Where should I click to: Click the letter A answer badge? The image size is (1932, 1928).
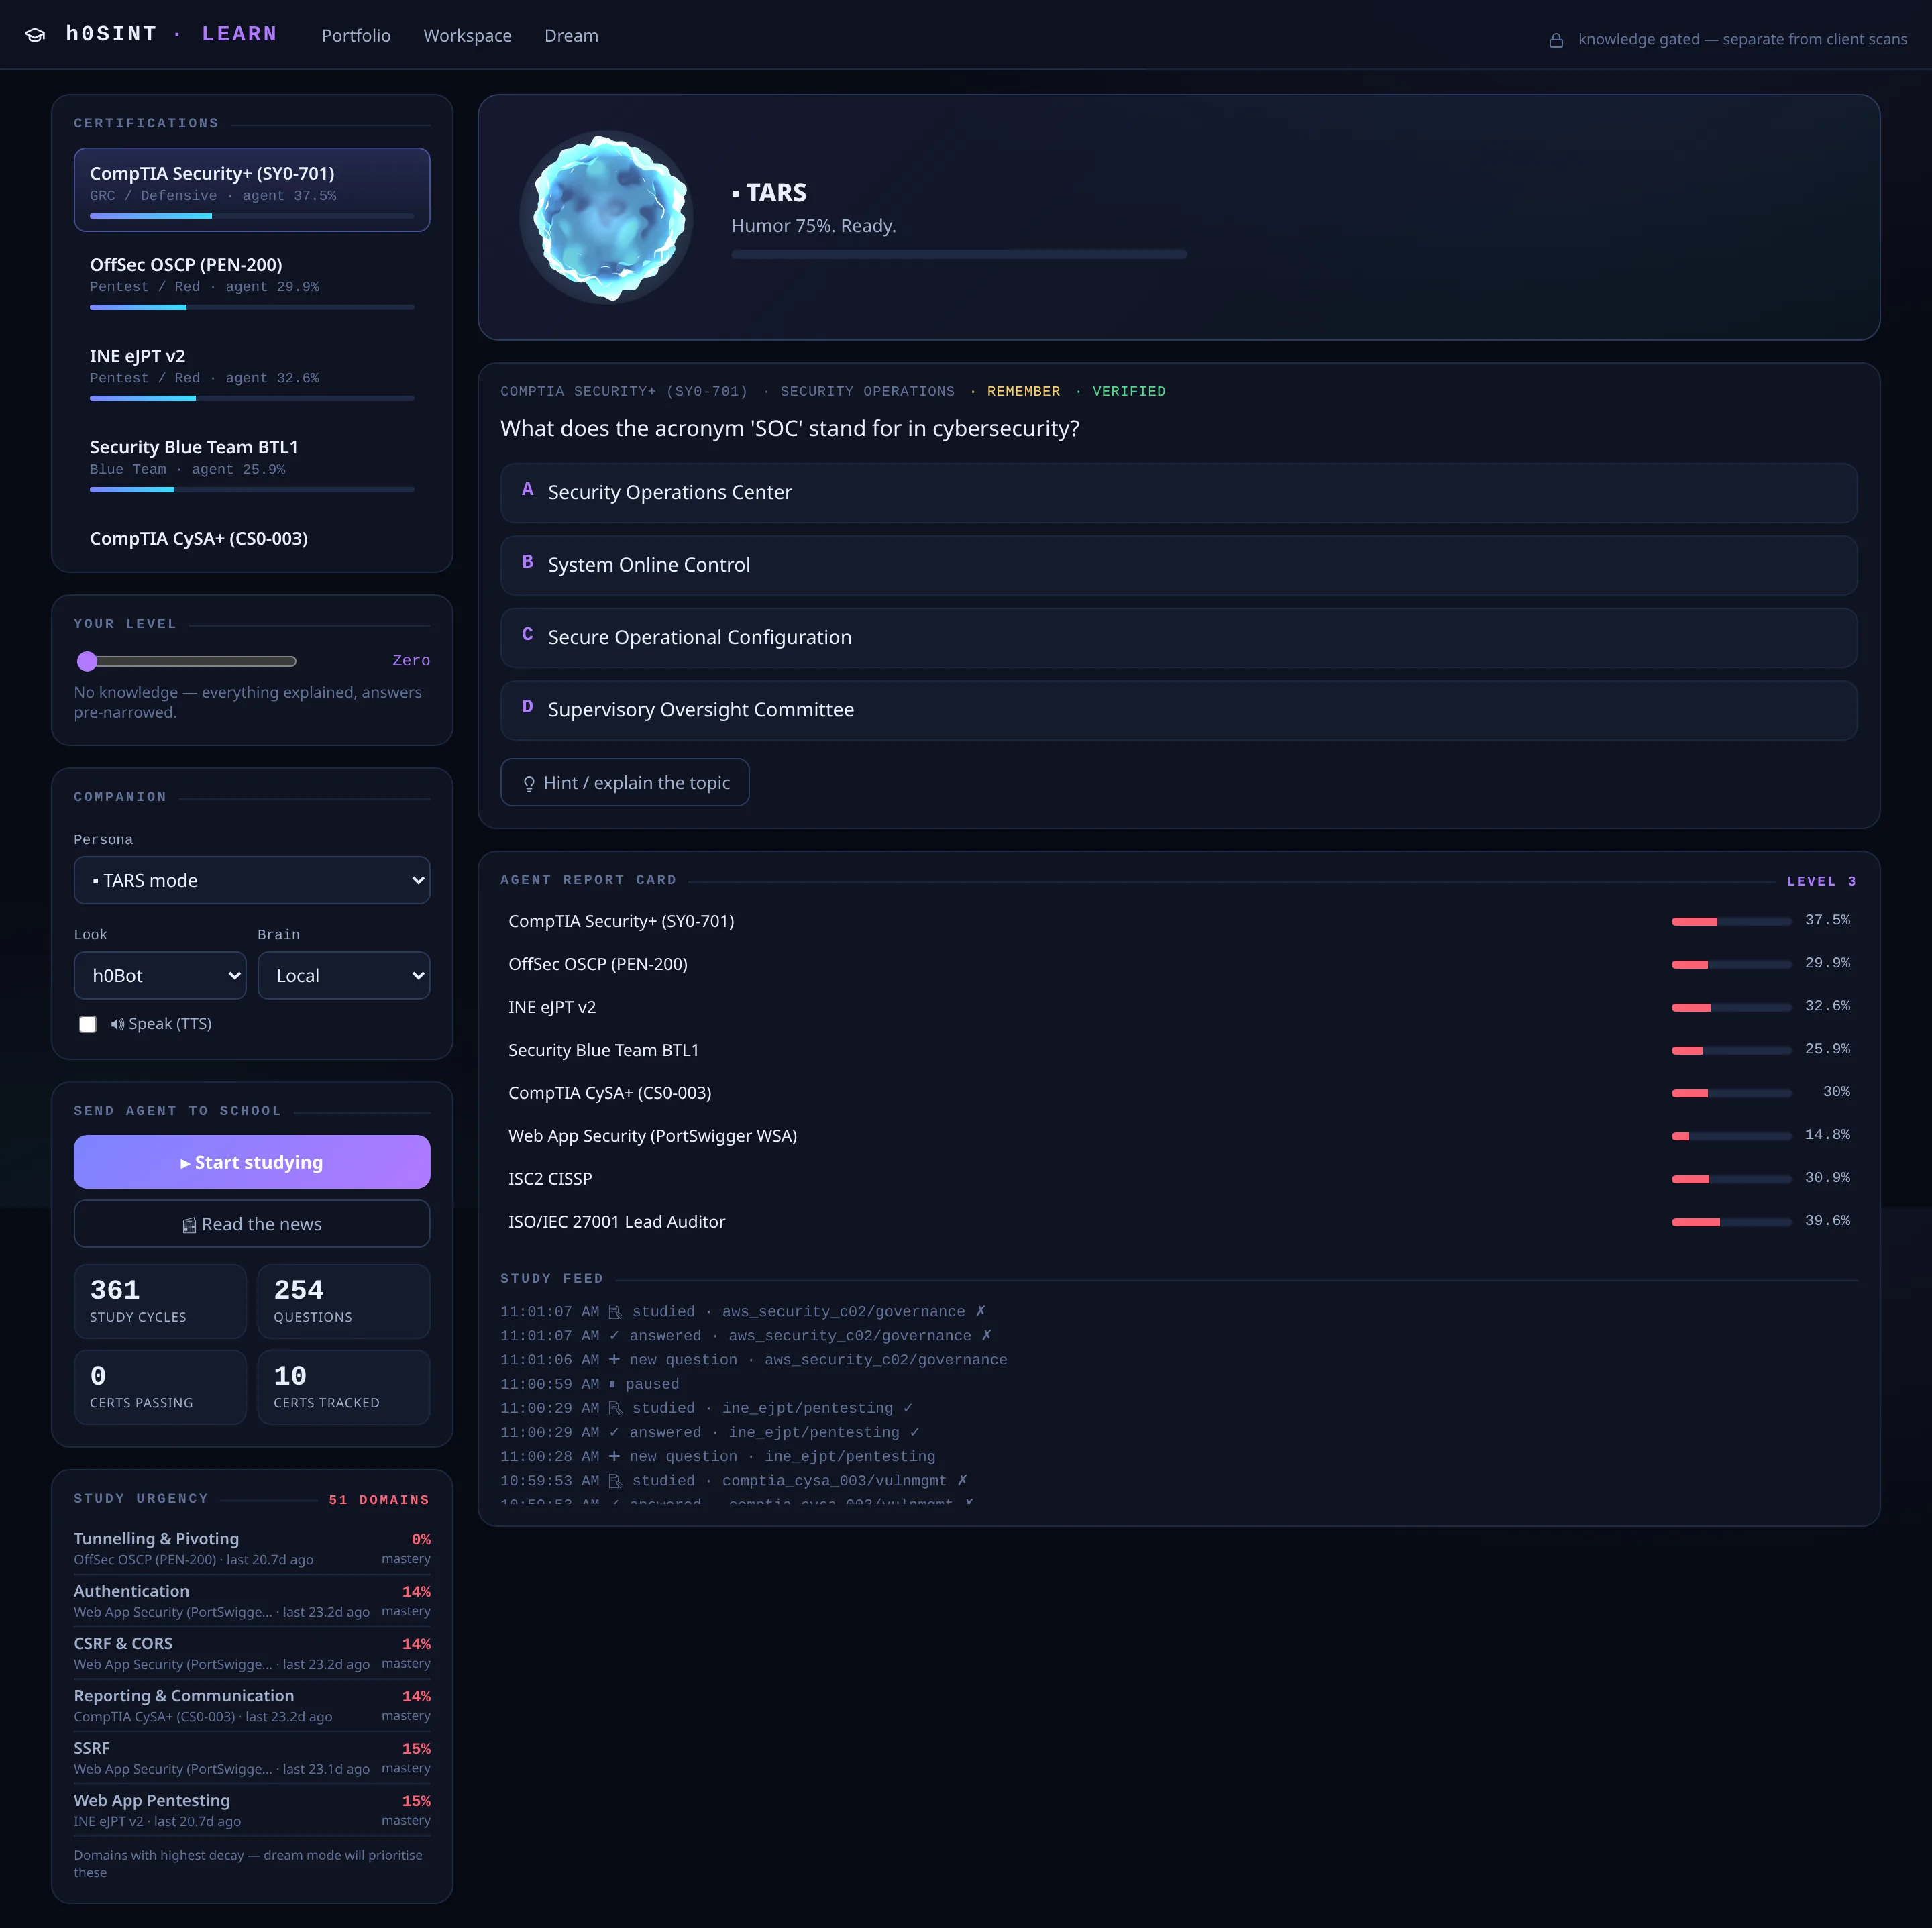point(527,490)
